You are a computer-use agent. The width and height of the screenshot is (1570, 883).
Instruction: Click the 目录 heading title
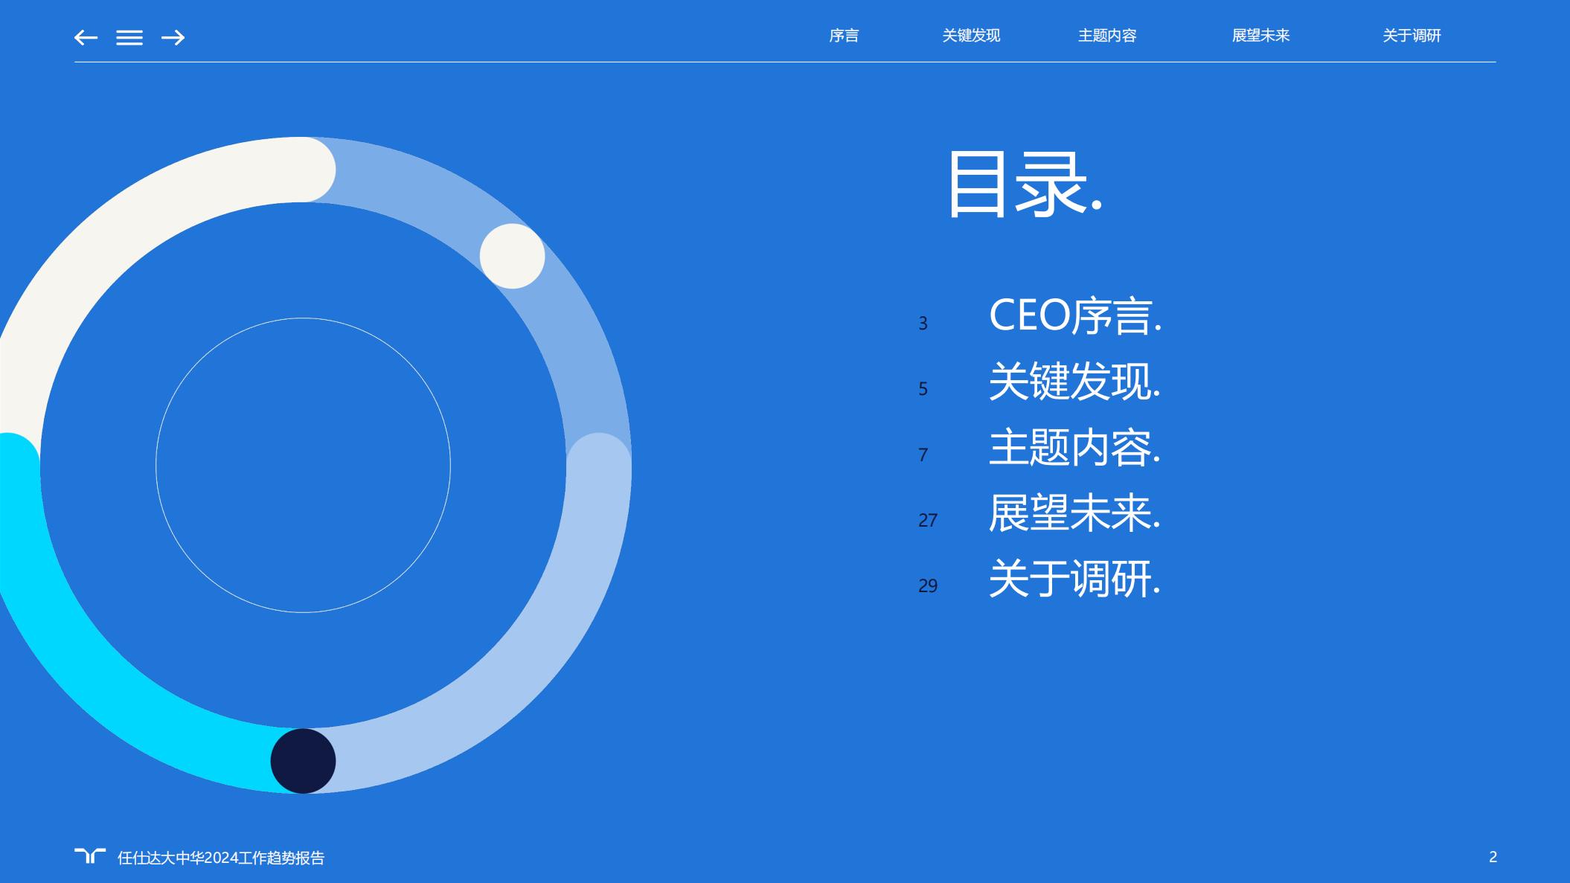click(x=1024, y=184)
